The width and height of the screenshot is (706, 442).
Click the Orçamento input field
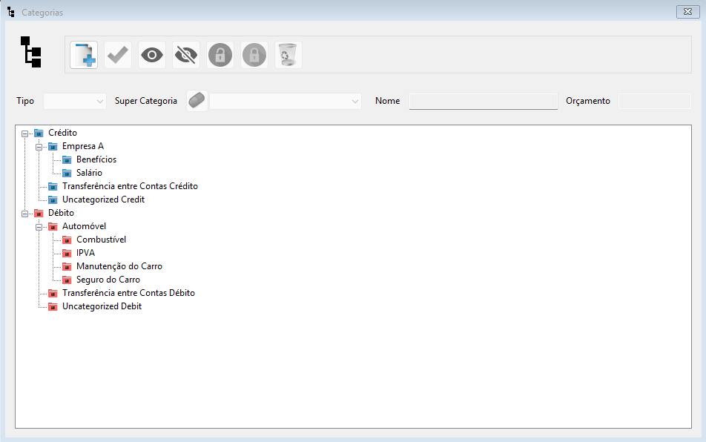(654, 101)
